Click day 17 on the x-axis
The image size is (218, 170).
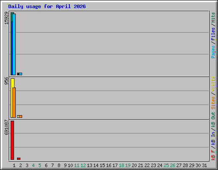115,165
